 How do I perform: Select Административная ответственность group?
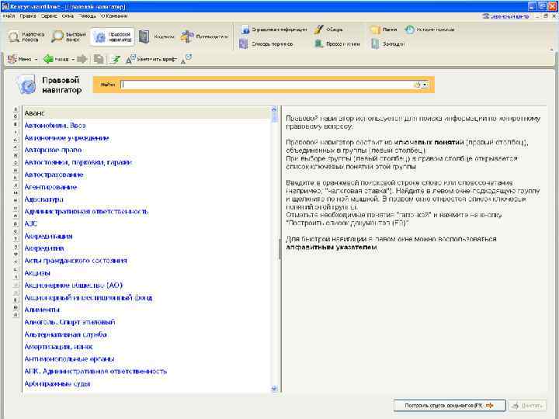click(x=86, y=212)
